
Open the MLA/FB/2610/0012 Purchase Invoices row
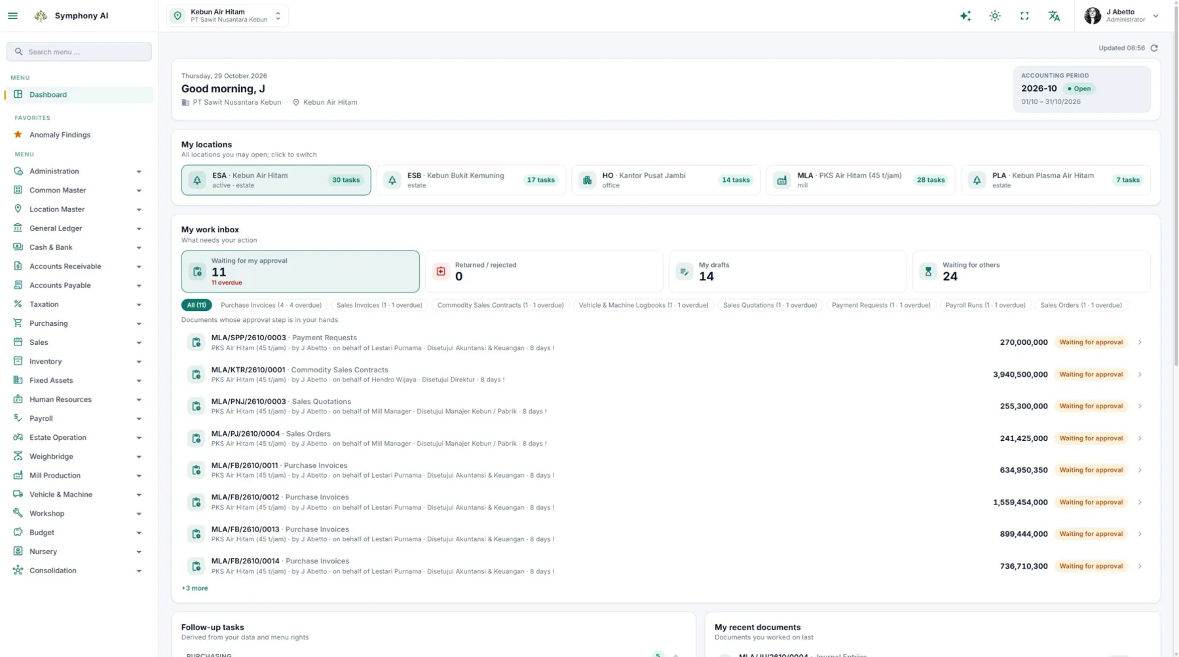665,502
